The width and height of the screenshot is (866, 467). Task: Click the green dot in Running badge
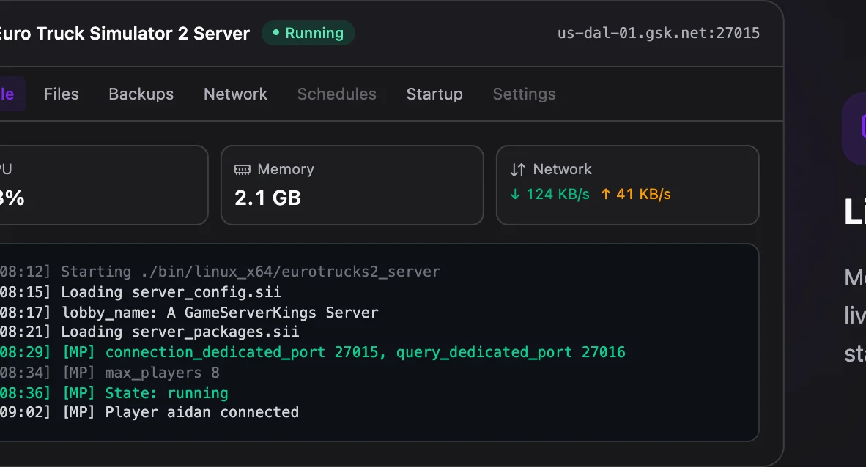pyautogui.click(x=275, y=32)
